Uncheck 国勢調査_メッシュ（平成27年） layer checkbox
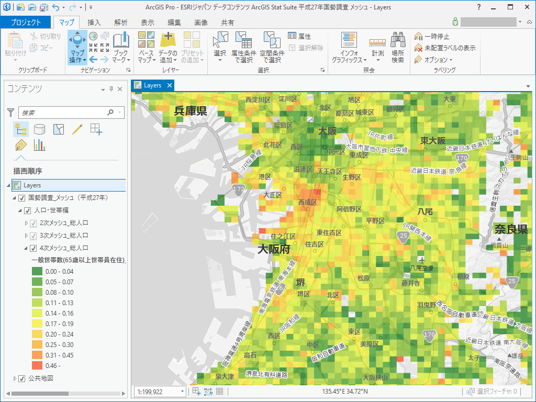The height and width of the screenshot is (402, 536). click(21, 198)
